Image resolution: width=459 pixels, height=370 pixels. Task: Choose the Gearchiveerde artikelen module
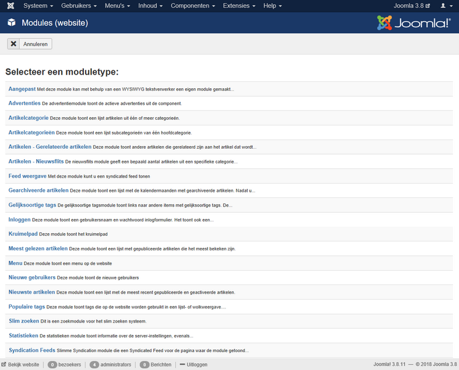pyautogui.click(x=38, y=191)
